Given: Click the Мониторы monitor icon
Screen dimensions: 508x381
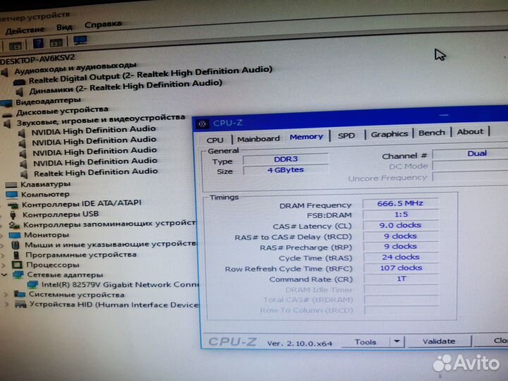Looking at the screenshot, I should click(x=14, y=235).
